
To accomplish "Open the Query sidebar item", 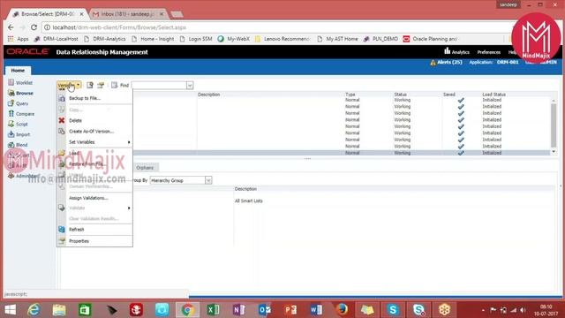I will click(18, 103).
